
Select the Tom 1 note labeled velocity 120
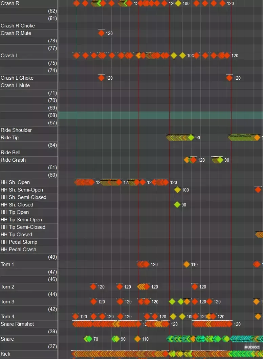point(146,264)
